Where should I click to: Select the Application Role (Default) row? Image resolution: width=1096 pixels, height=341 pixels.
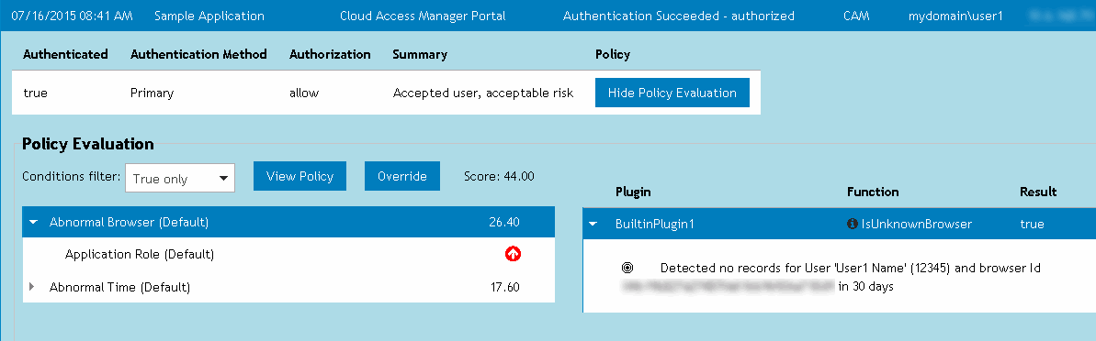tap(288, 255)
